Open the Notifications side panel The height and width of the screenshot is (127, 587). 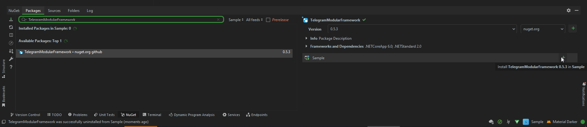click(584, 94)
